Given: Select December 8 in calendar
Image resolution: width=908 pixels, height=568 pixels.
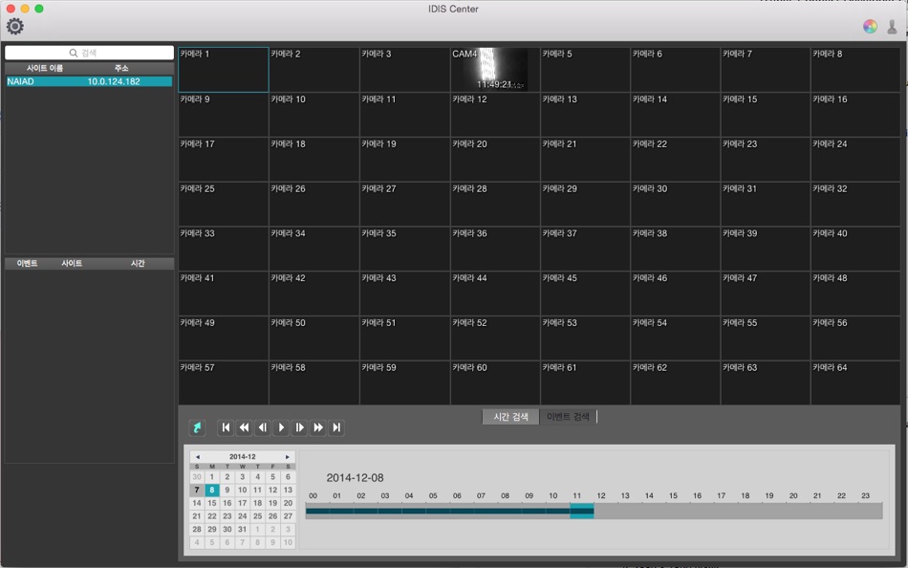Looking at the screenshot, I should click(212, 491).
